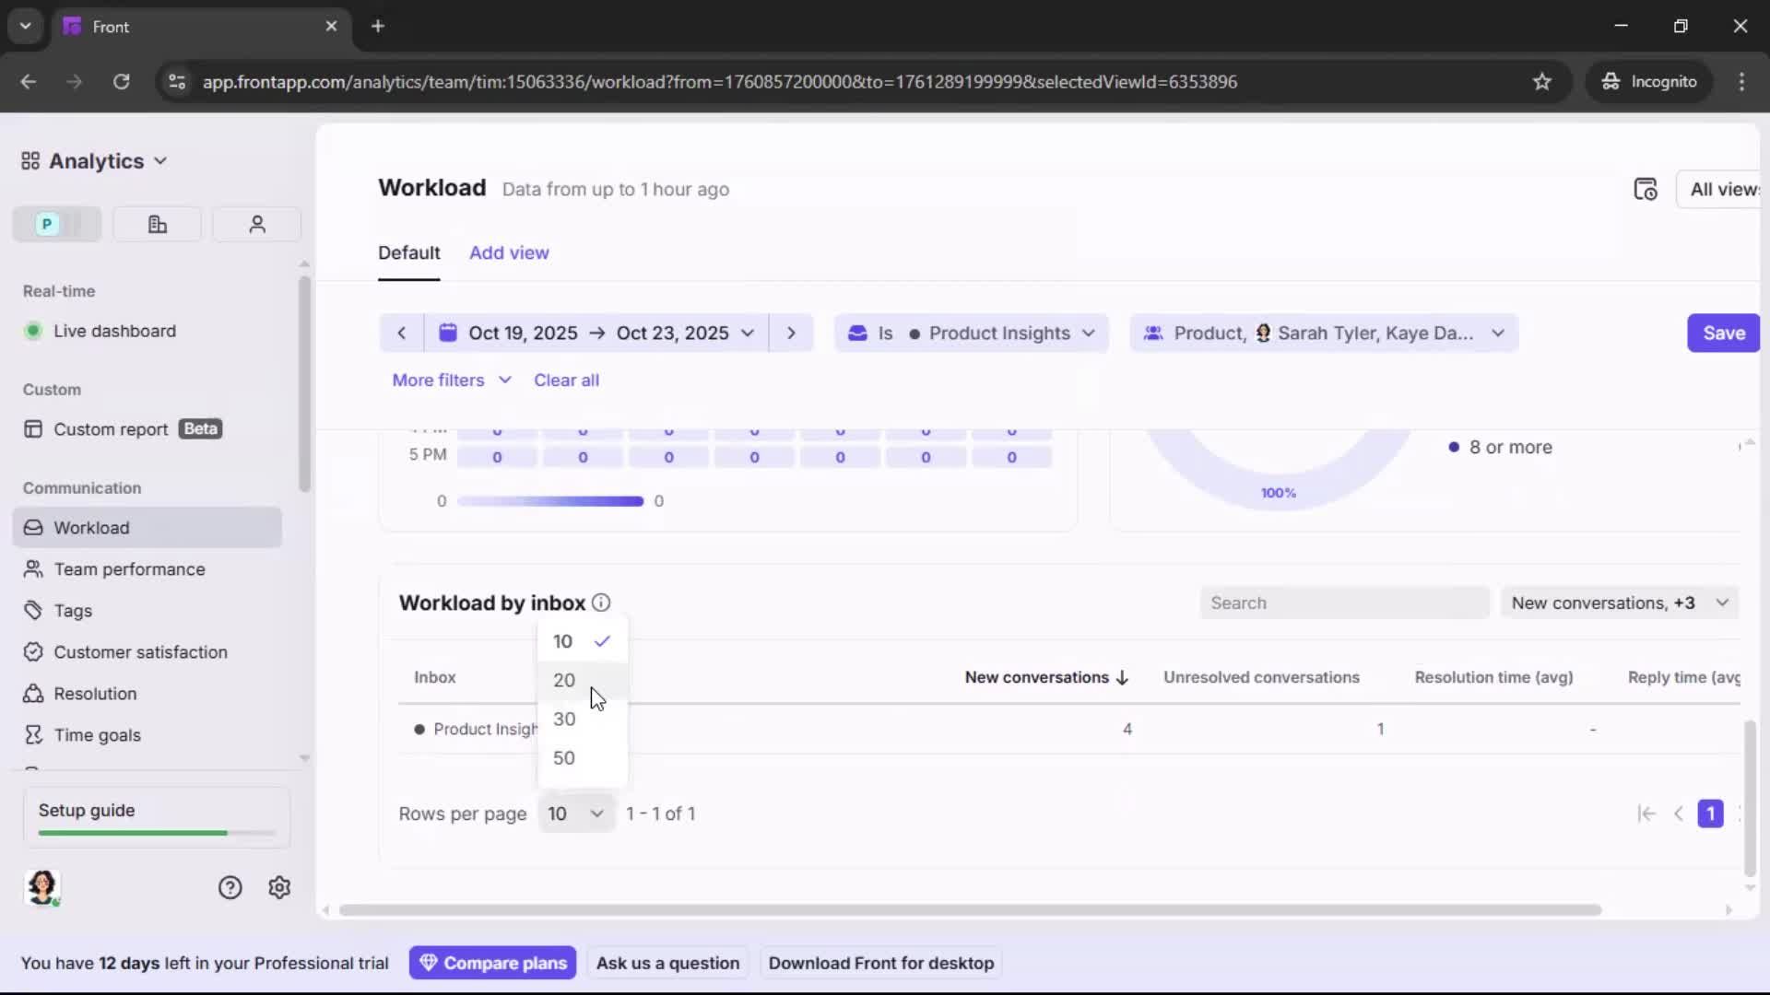Open the help question mark icon
Viewport: 1770px width, 995px height.
(x=229, y=887)
